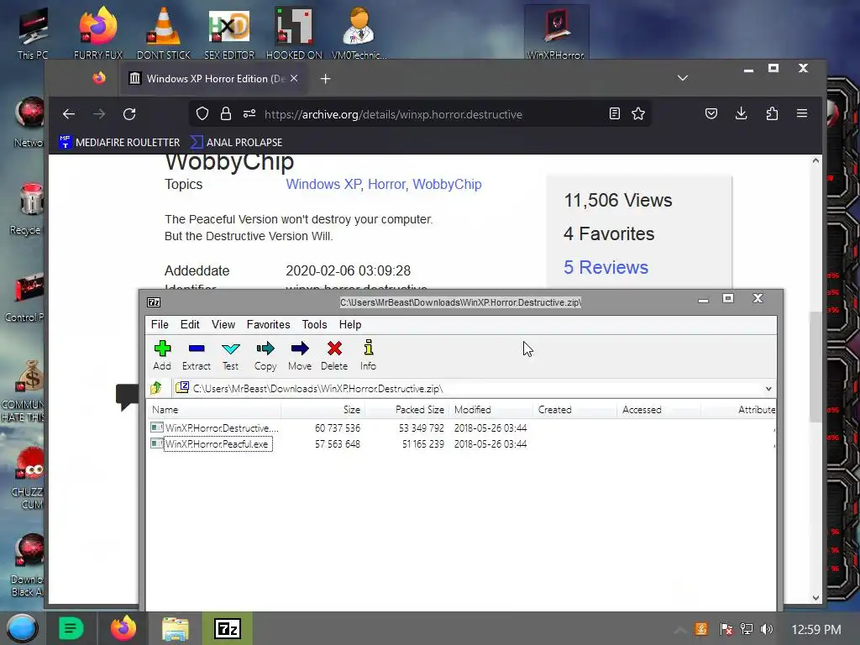Click the Add button in 7-Zip toolbar
Image resolution: width=860 pixels, height=645 pixels.
coord(162,355)
